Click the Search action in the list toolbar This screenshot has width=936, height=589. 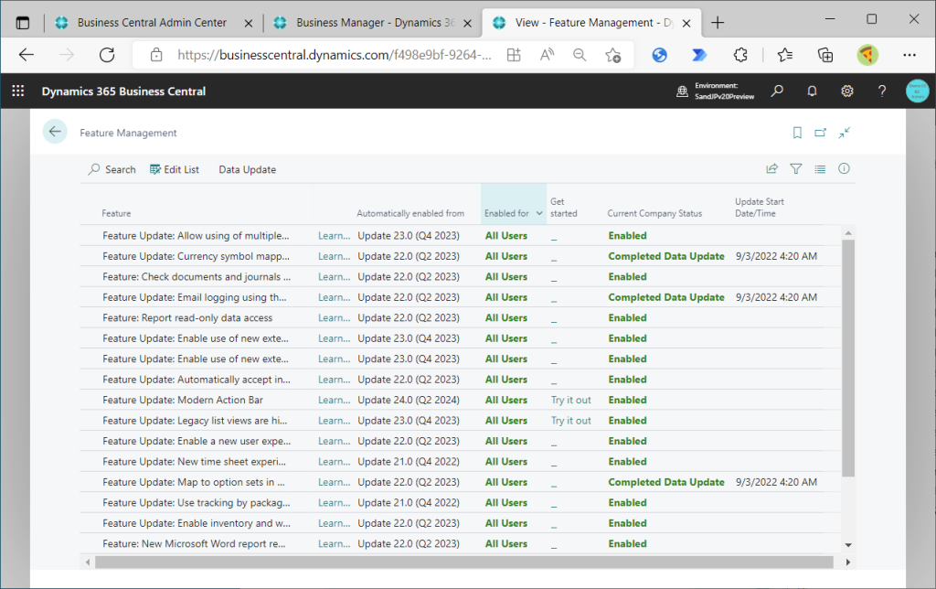112,169
